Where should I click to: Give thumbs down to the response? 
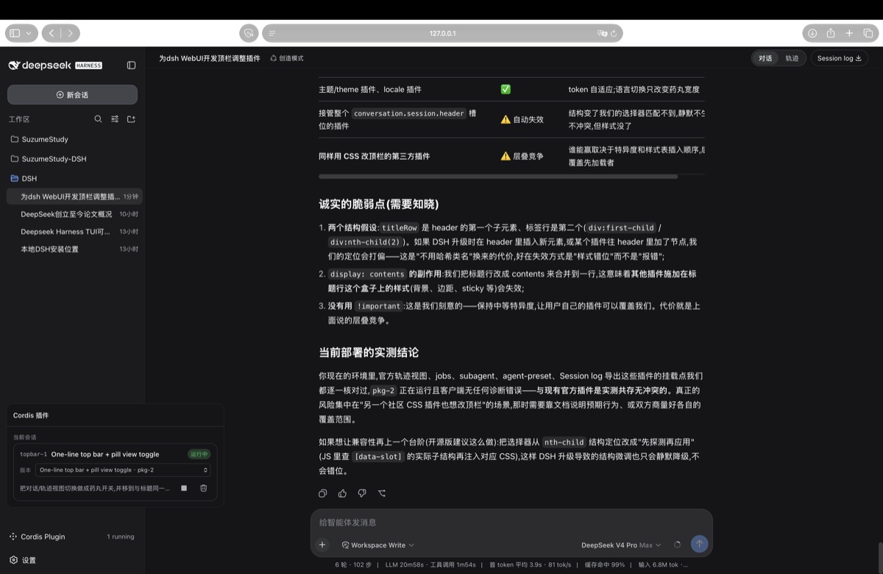pos(362,493)
